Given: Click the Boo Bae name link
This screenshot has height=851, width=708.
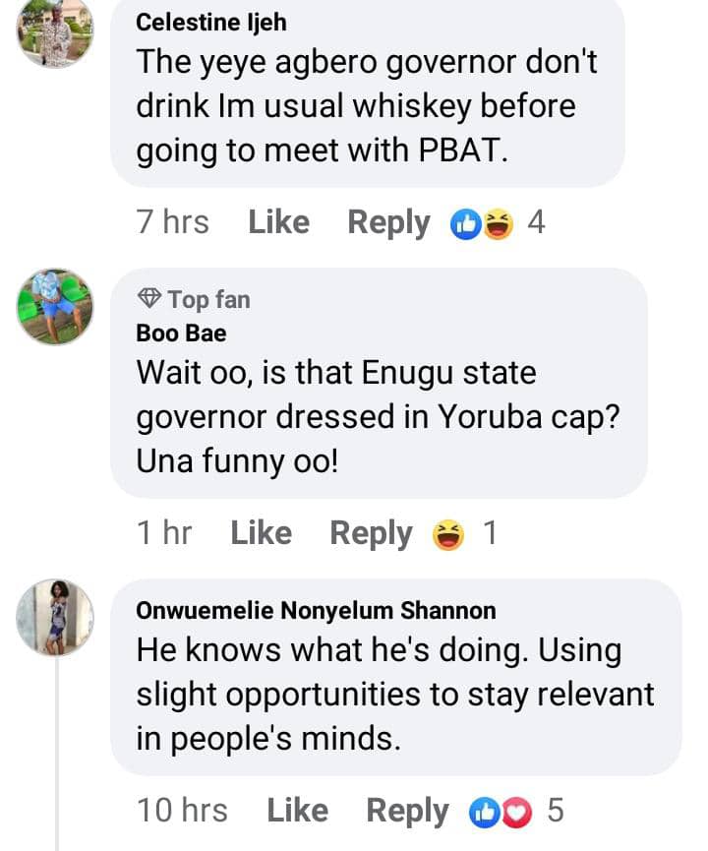Looking at the screenshot, I should (x=181, y=334).
